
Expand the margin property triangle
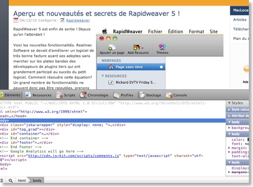229,148
